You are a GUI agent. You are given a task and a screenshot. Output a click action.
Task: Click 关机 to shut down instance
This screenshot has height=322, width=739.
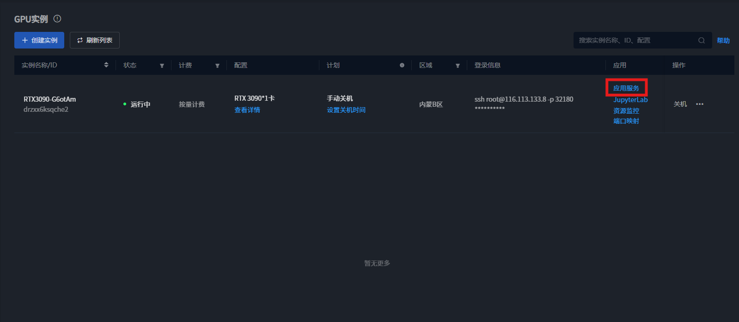[x=680, y=104]
